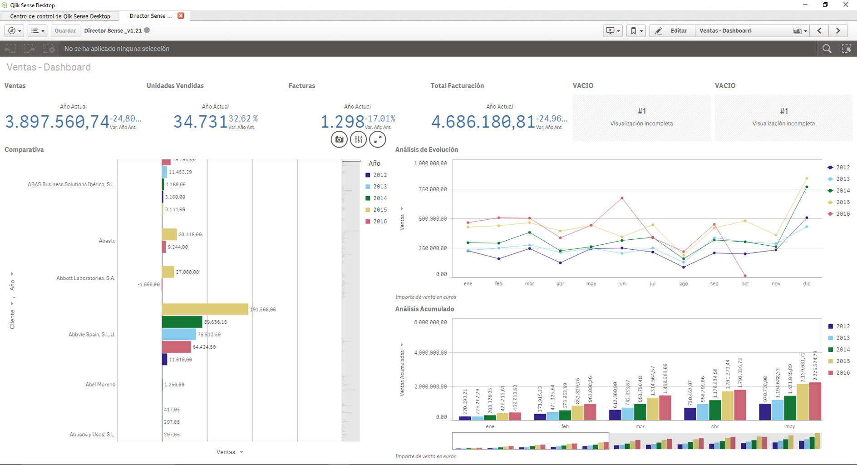Open the list view menu button

click(37, 31)
